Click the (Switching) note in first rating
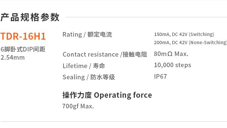This screenshot has width=227, height=128. 201,34
